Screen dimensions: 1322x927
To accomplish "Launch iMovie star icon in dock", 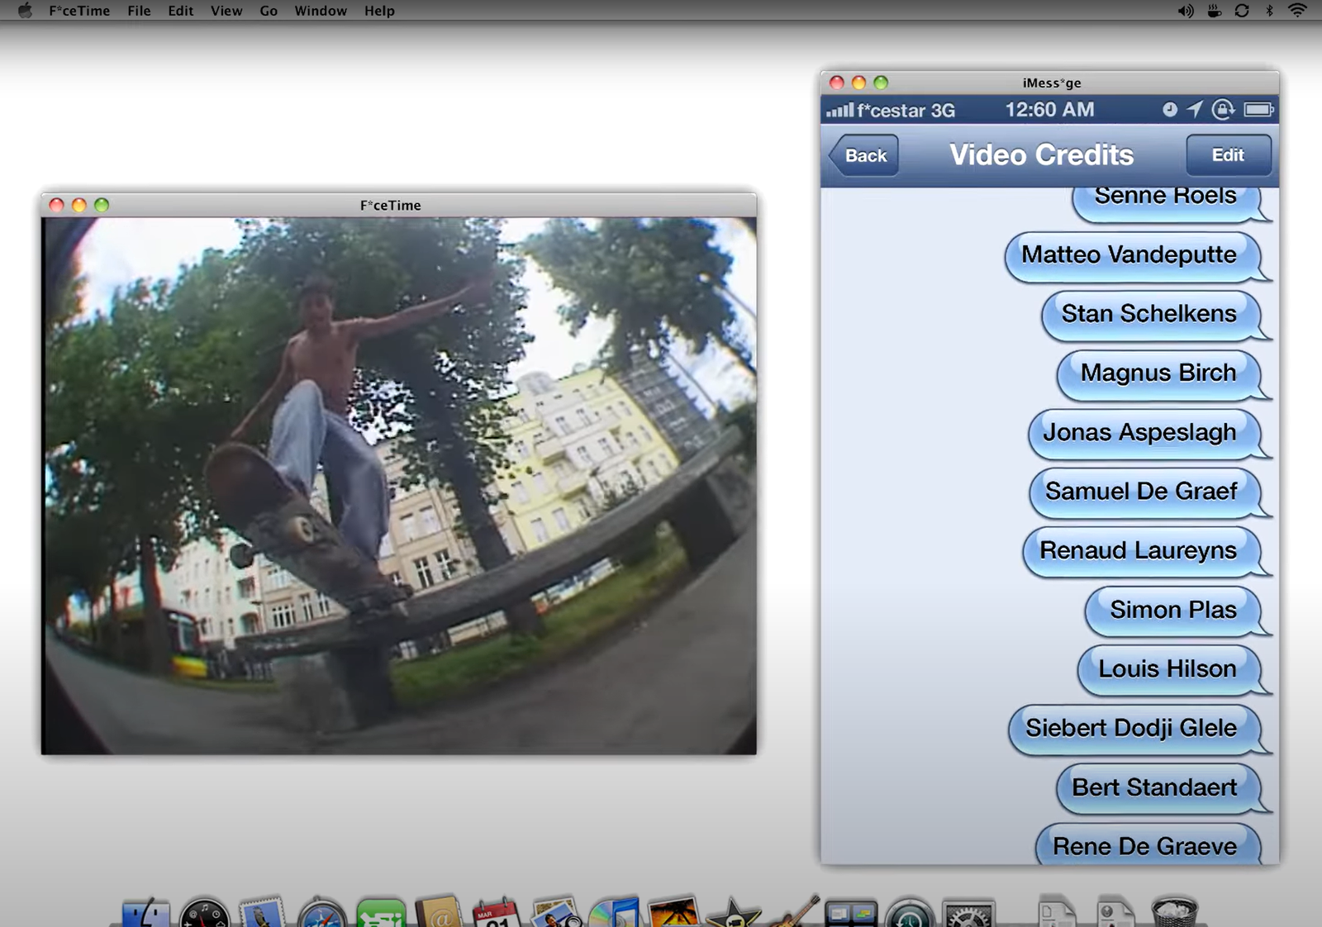I will point(733,912).
